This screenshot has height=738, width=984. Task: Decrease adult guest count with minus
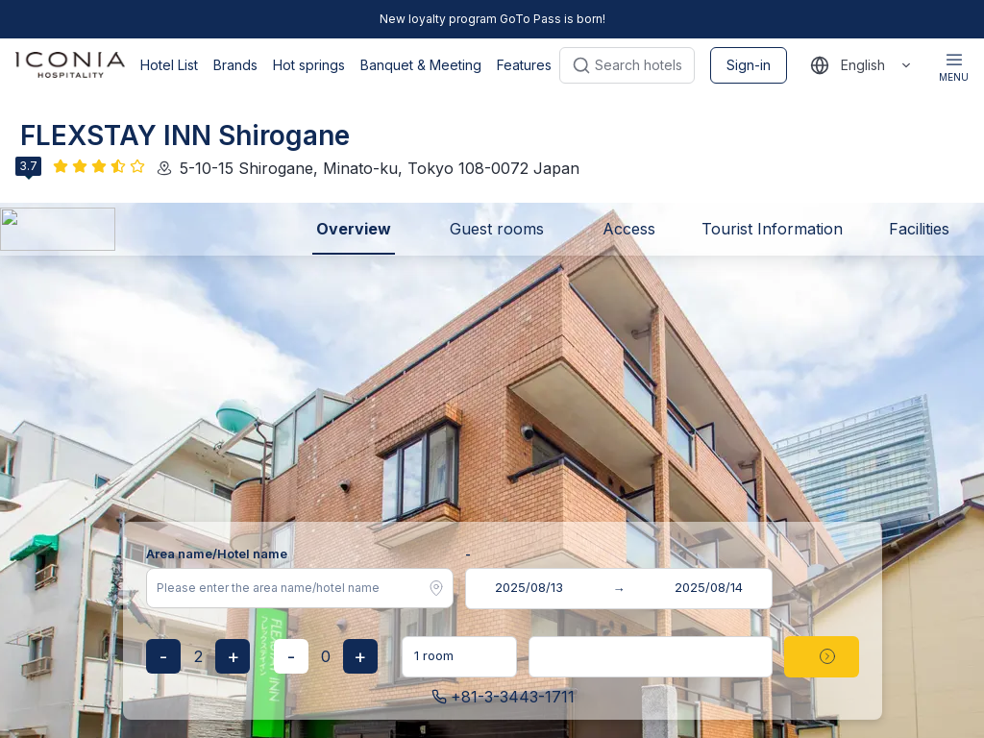[x=163, y=656]
